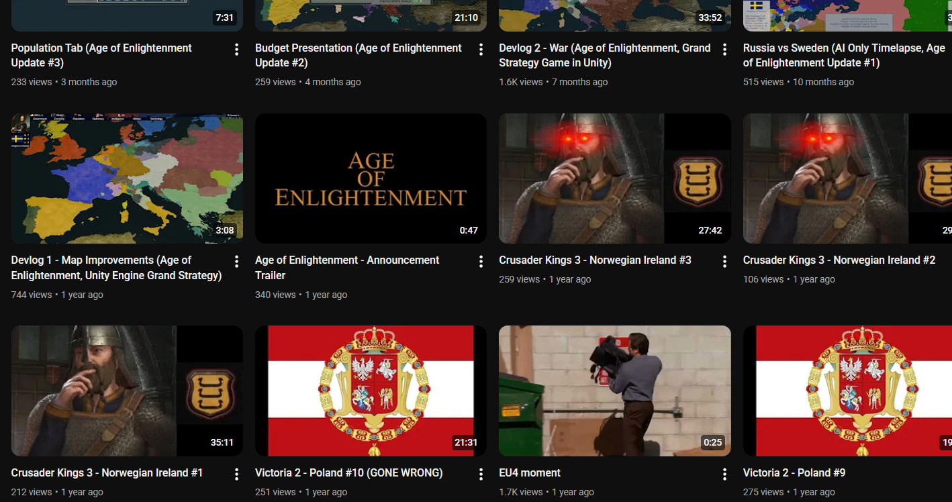Open the Devlog 1 - Map Improvements title
This screenshot has height=502, width=952.
[116, 268]
